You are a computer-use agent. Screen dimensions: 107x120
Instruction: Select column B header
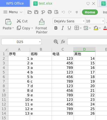point(41,49)
